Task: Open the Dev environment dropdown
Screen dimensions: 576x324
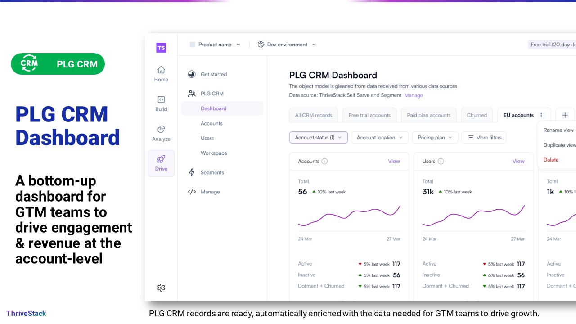Action: 287,45
